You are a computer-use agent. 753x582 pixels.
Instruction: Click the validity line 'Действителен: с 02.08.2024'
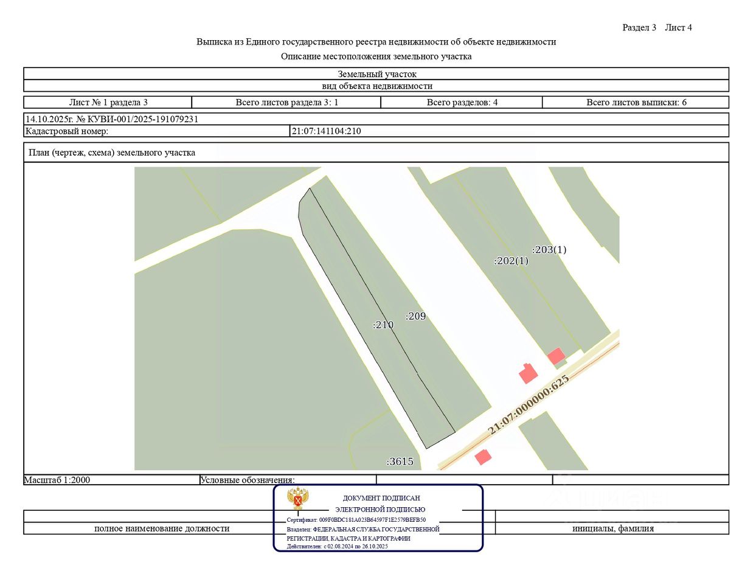[337, 546]
